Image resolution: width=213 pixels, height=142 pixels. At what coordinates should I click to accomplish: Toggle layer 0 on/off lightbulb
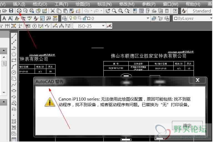tap(71, 18)
